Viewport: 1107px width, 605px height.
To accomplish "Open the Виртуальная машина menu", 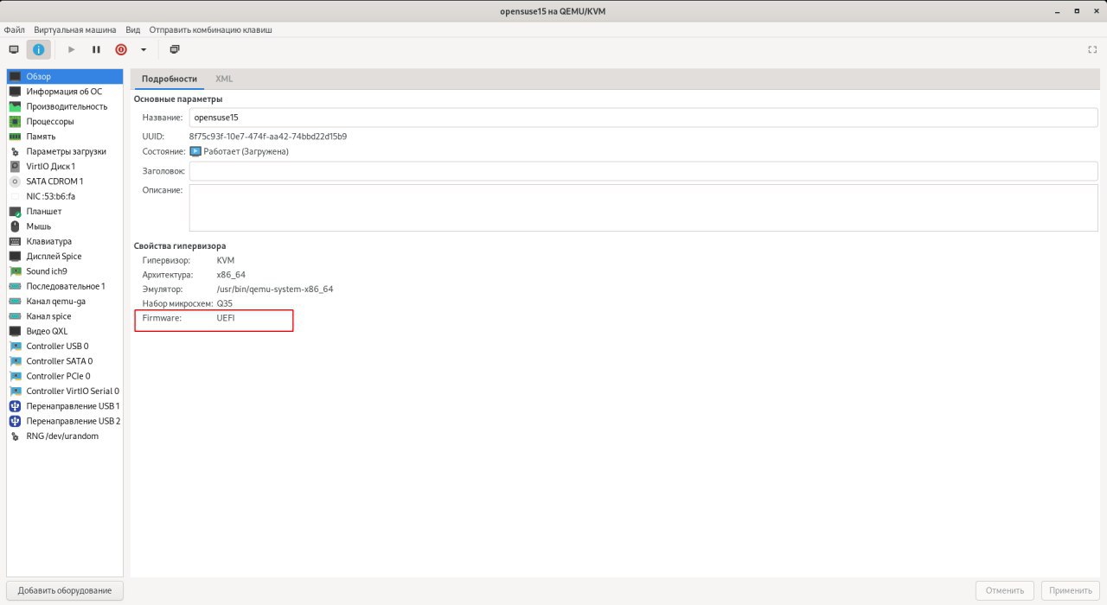I will coord(75,29).
